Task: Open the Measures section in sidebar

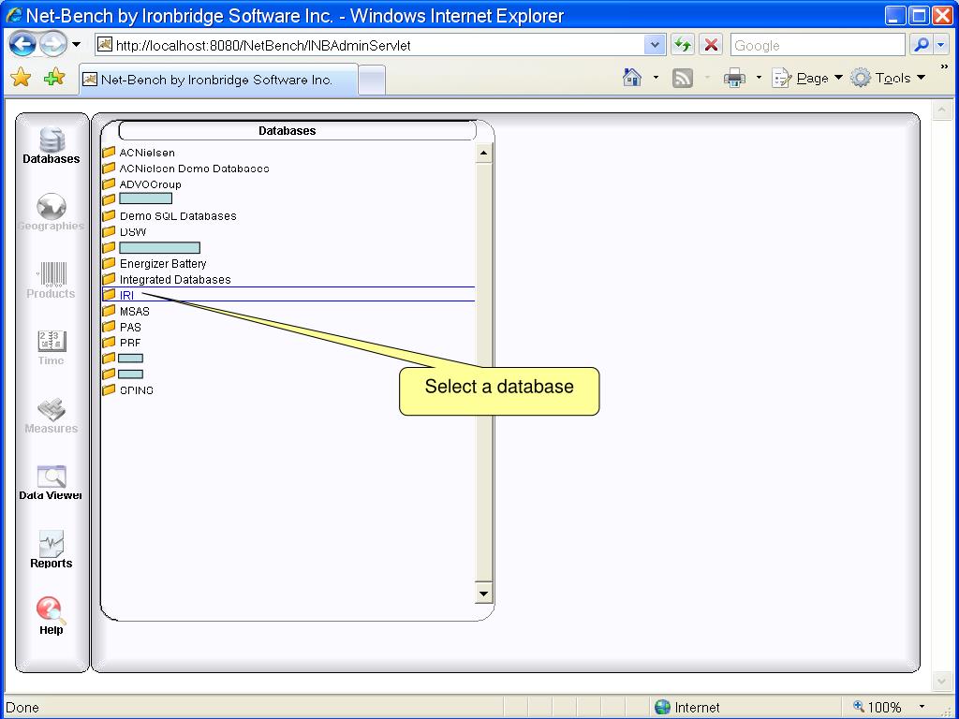Action: (52, 416)
